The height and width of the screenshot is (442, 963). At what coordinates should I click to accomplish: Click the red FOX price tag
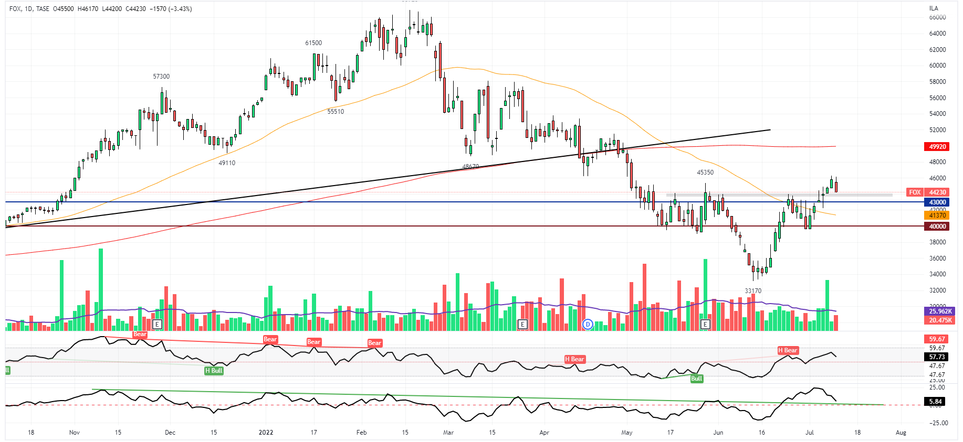915,192
